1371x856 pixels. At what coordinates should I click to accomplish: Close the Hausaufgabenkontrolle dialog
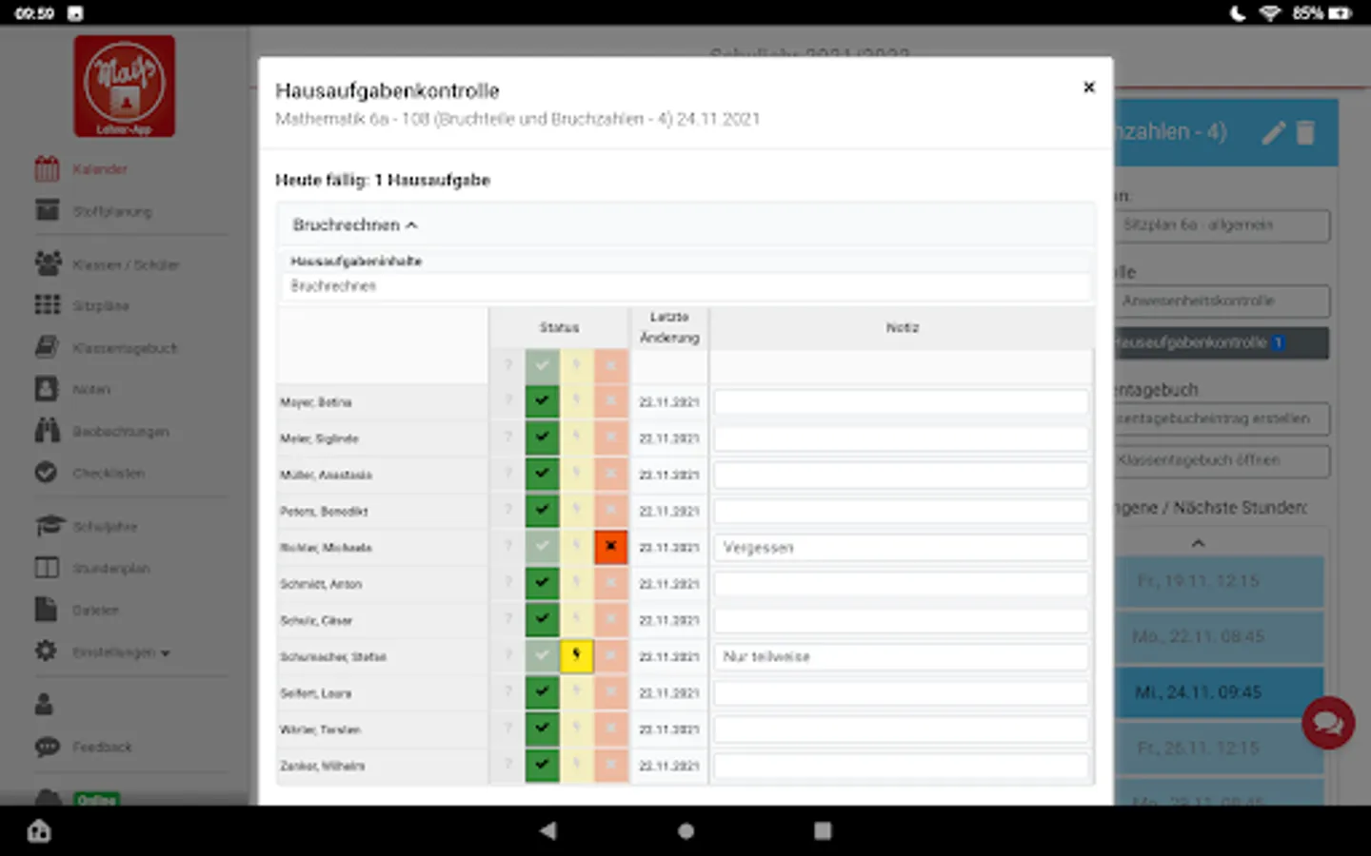(x=1089, y=88)
